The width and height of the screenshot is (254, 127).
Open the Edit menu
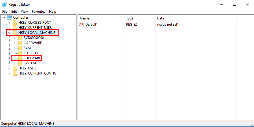pyautogui.click(x=14, y=12)
